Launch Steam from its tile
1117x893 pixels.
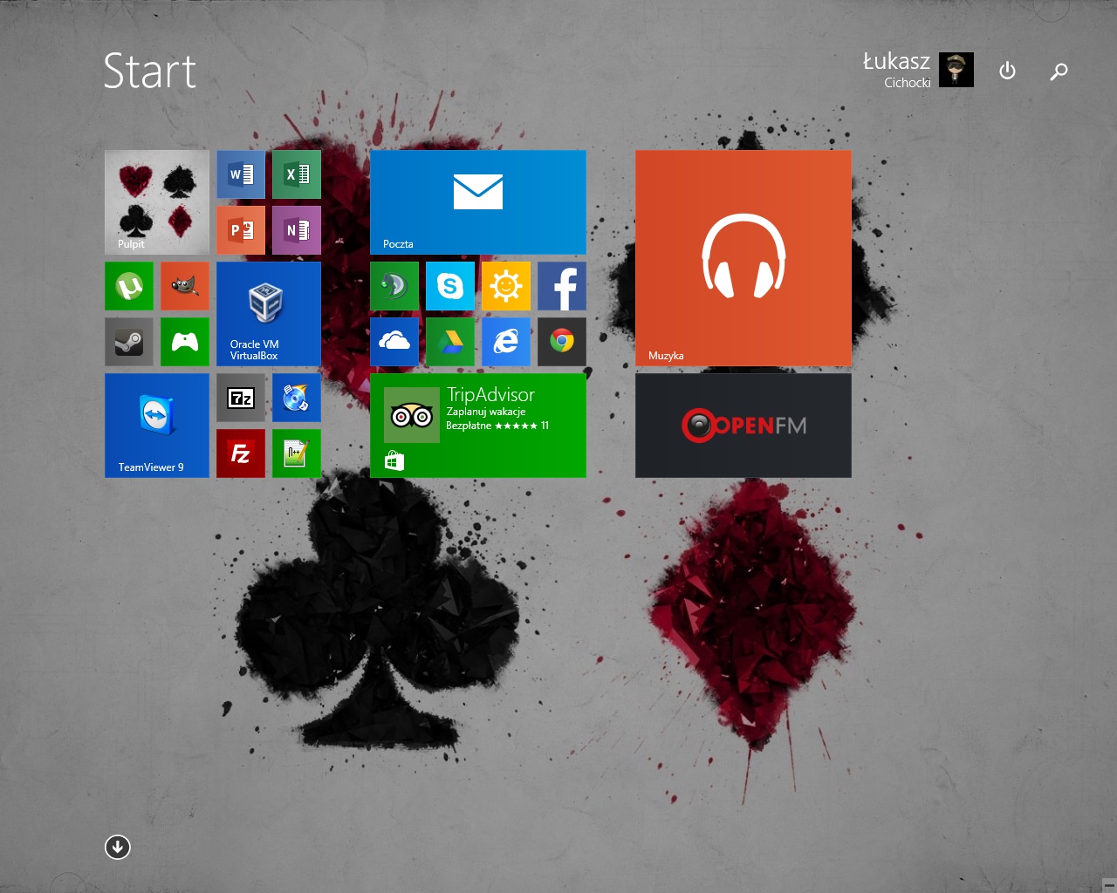pyautogui.click(x=129, y=342)
